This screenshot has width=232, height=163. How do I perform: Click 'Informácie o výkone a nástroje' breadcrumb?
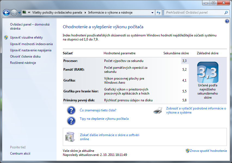click(x=110, y=12)
